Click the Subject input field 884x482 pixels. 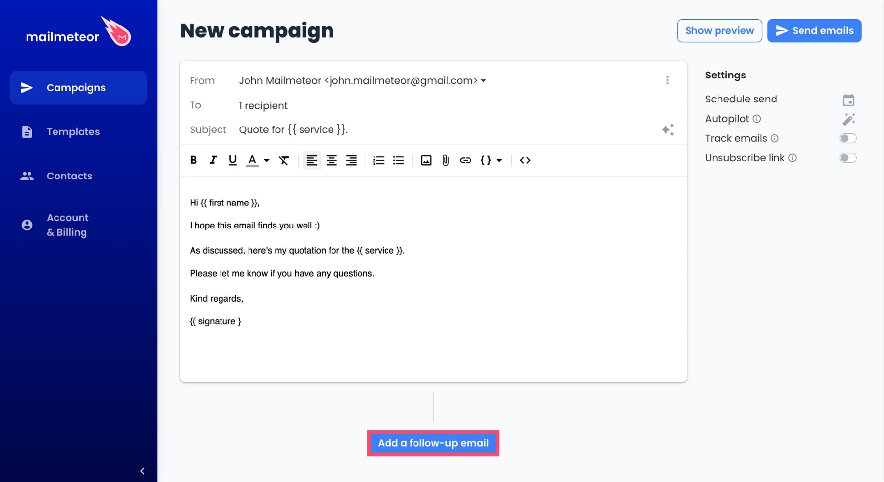[x=344, y=129]
